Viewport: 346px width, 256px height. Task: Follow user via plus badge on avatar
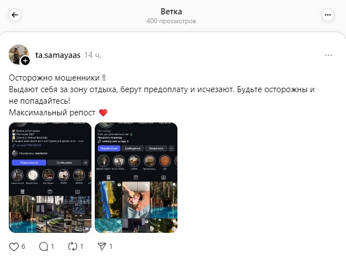tap(25, 61)
